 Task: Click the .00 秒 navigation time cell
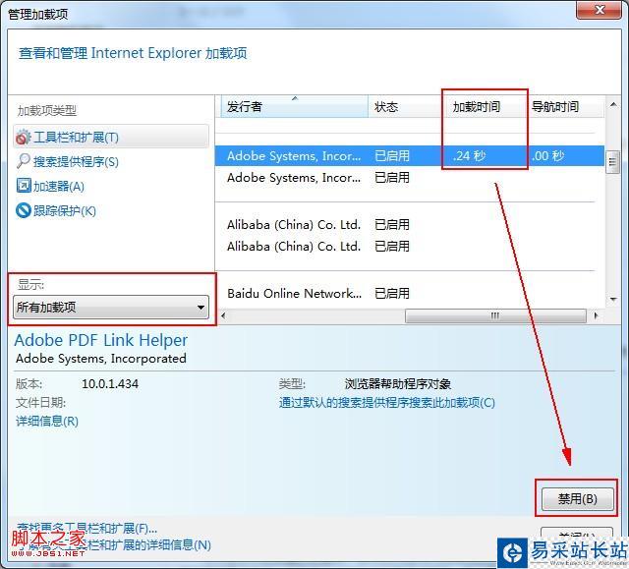point(548,155)
